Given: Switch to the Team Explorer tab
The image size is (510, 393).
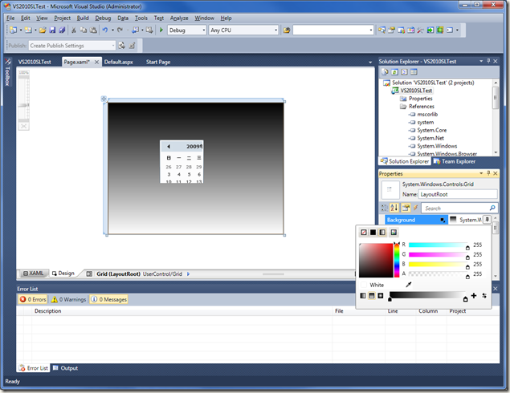Looking at the screenshot, I should pos(455,161).
